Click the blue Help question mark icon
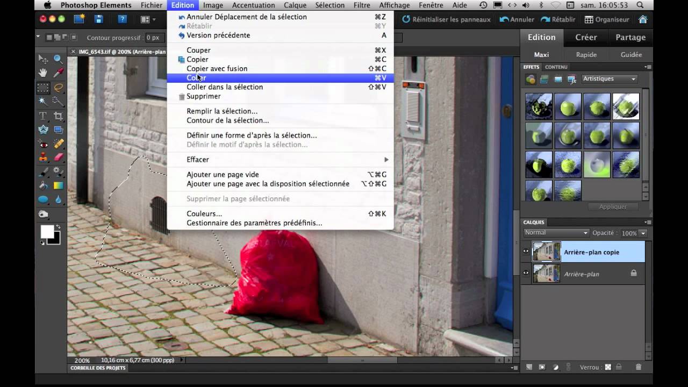The height and width of the screenshot is (387, 688). coord(122,19)
